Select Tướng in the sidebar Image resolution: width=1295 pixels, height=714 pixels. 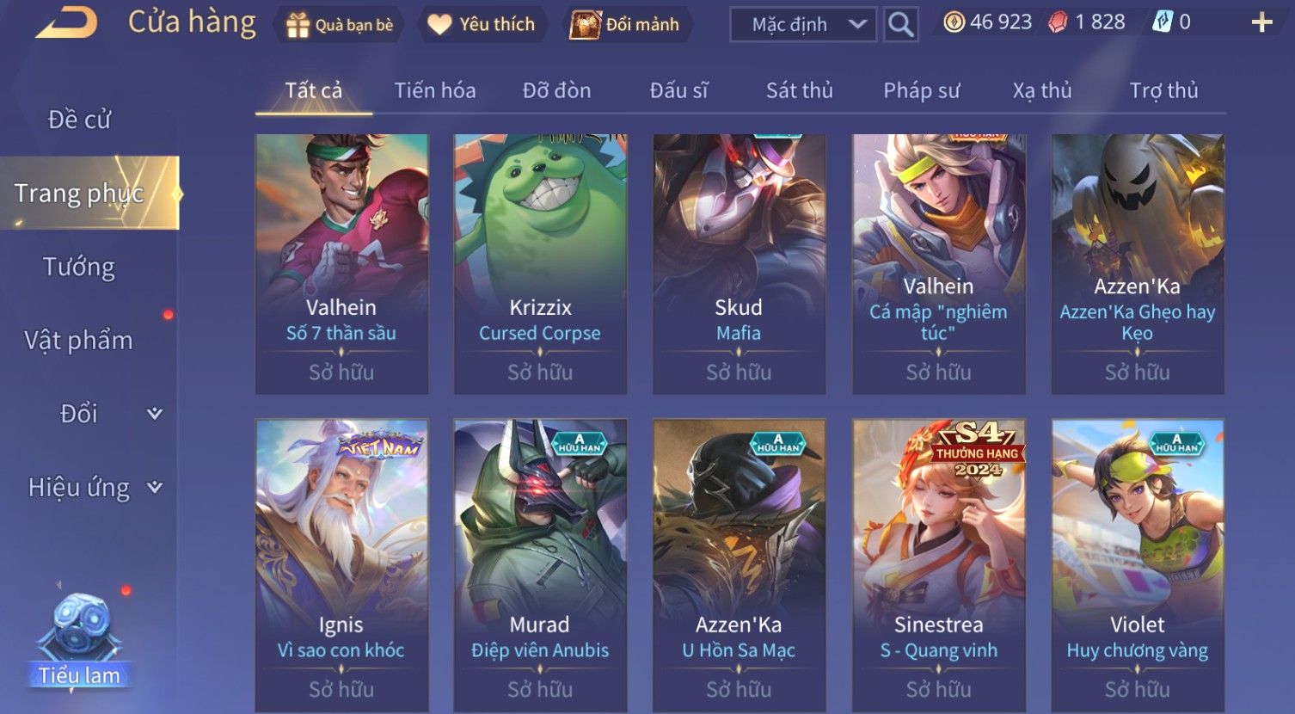point(79,268)
